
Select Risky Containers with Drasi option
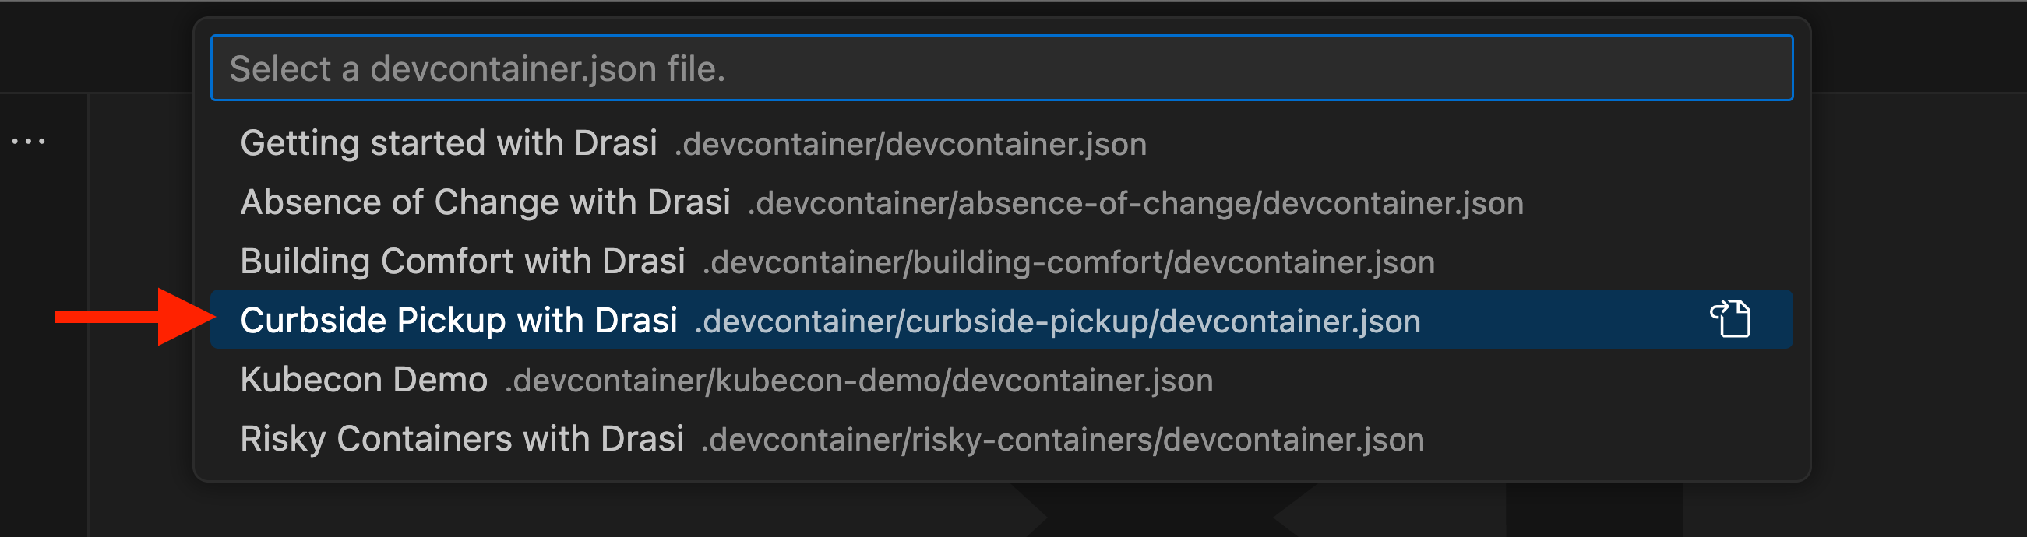pos(464,438)
